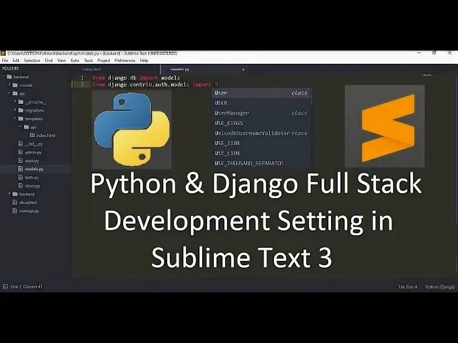The width and height of the screenshot is (458, 343).
Task: Select the templates folder label
Action: click(33, 119)
